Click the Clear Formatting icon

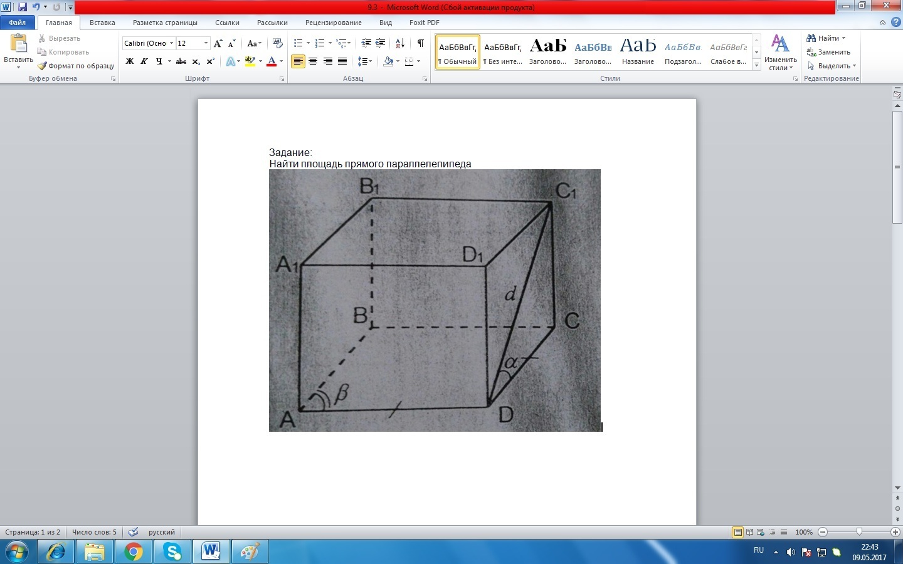(278, 43)
